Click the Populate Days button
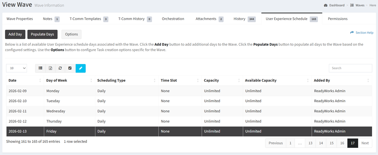 coord(42,35)
